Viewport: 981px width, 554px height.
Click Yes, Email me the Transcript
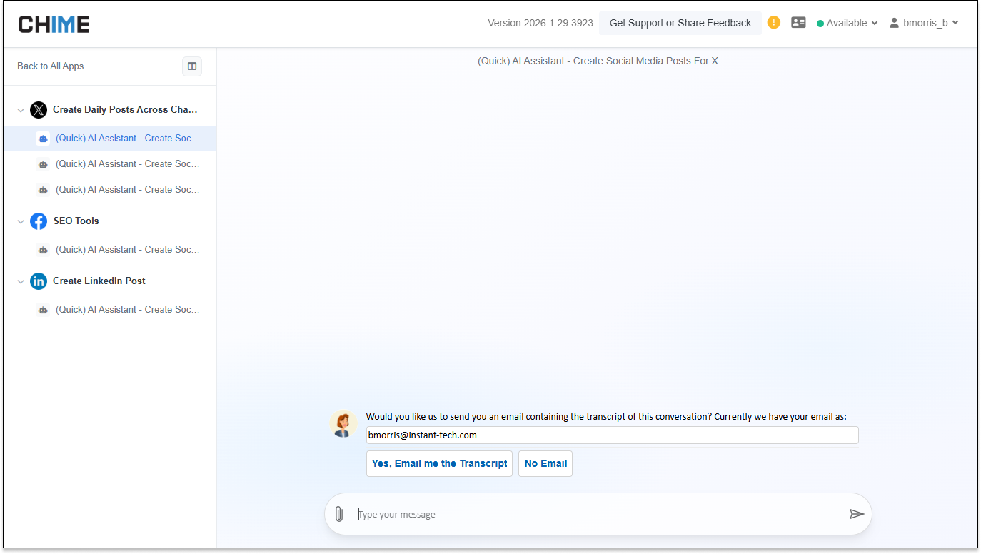point(439,463)
